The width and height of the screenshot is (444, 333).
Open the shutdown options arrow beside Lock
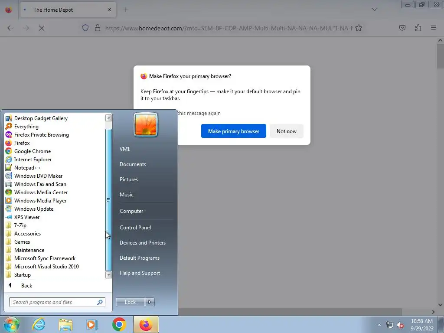point(150,302)
